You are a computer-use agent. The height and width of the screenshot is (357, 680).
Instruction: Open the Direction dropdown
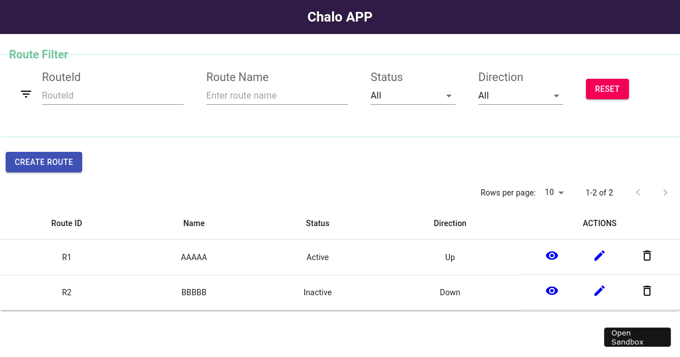(x=520, y=95)
